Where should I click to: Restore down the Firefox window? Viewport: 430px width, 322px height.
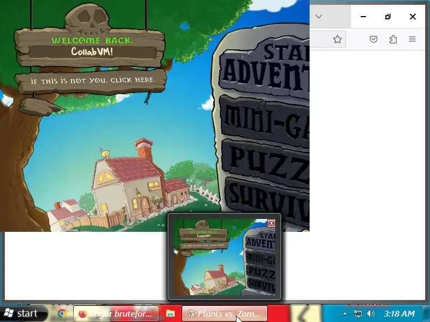pos(388,17)
